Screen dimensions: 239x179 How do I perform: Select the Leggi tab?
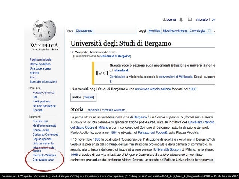tap(142, 31)
